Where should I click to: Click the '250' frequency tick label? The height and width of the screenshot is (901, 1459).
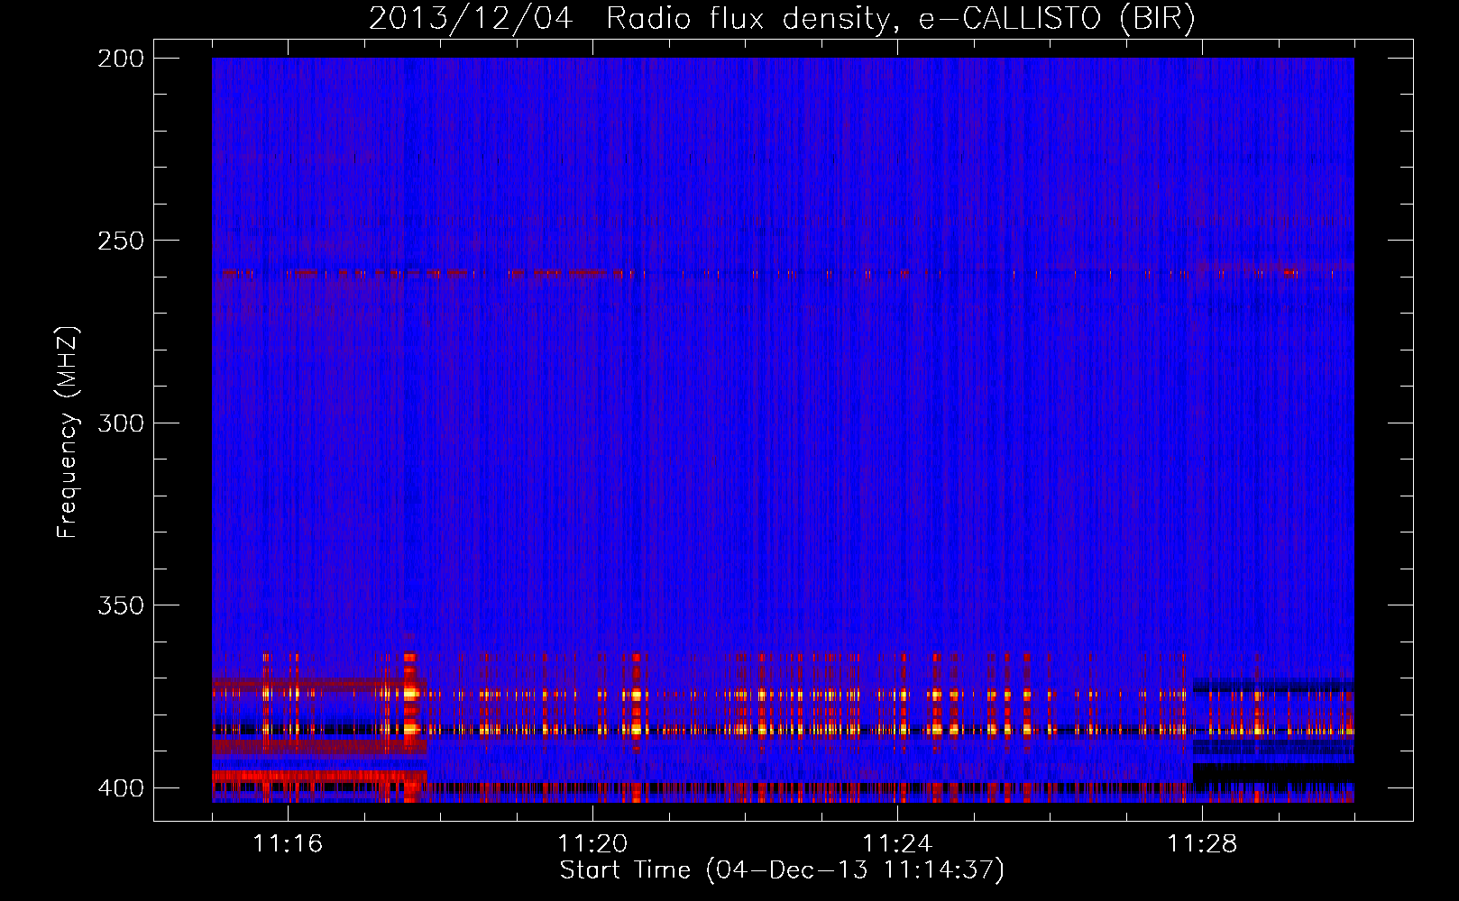[x=120, y=241]
